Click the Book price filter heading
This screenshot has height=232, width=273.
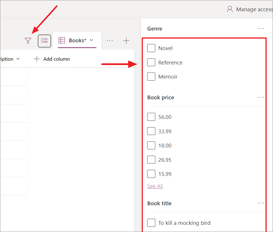click(x=160, y=97)
